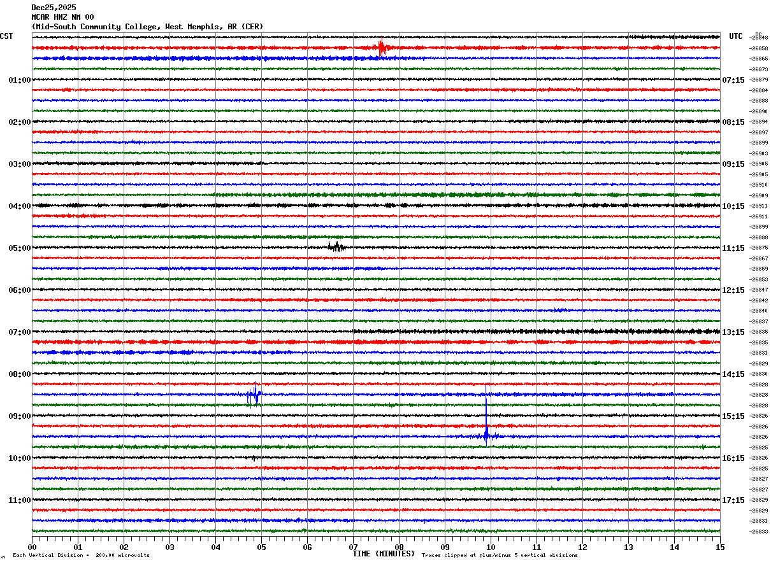The height and width of the screenshot is (564, 771).
Task: Click the 16:15 UTC time label
Action: pyautogui.click(x=733, y=458)
